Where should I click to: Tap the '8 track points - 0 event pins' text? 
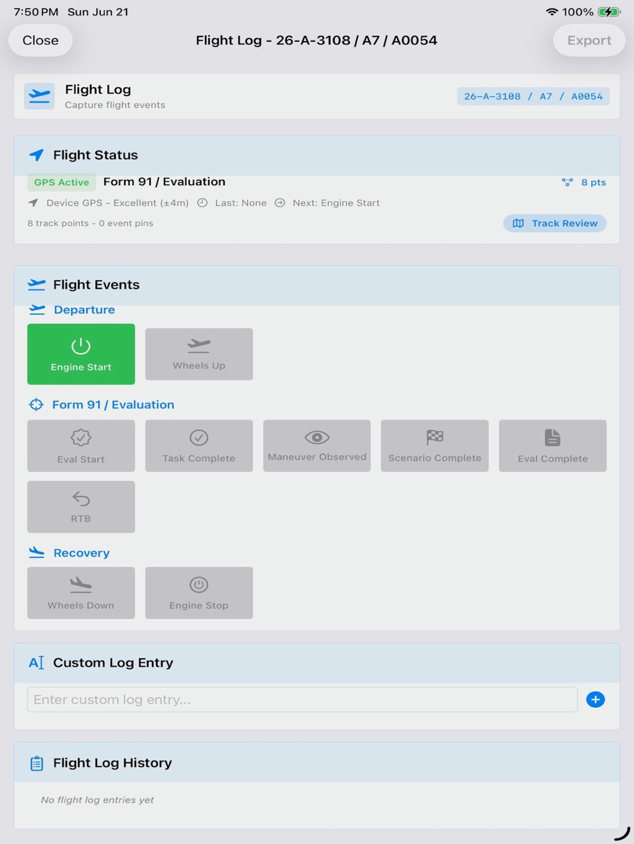(90, 223)
